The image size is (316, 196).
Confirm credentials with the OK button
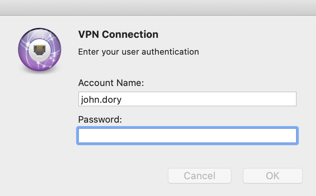click(273, 176)
